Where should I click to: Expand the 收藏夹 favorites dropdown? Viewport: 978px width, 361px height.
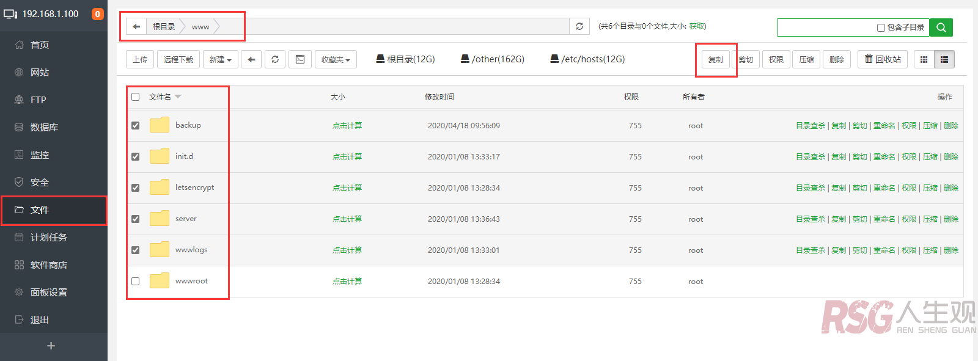tap(336, 59)
